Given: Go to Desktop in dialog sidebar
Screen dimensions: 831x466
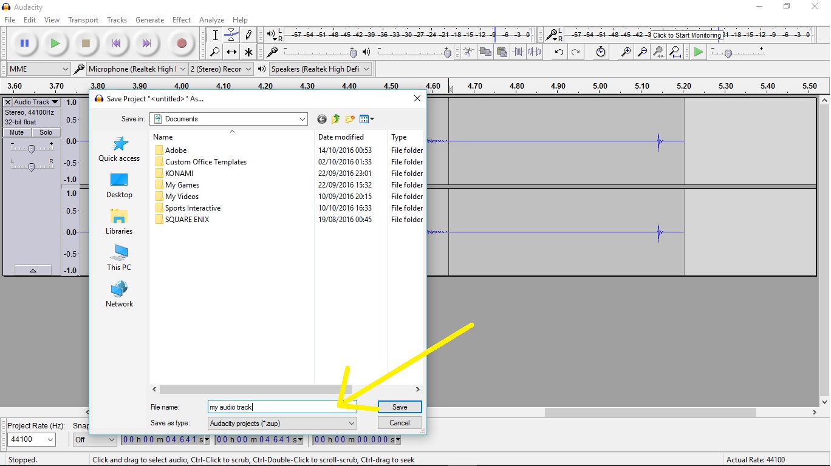Looking at the screenshot, I should click(119, 185).
